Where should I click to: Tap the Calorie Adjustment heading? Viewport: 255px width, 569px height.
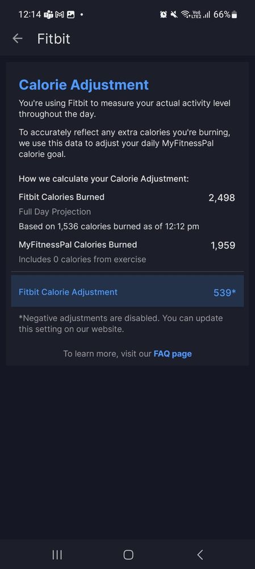[83, 84]
